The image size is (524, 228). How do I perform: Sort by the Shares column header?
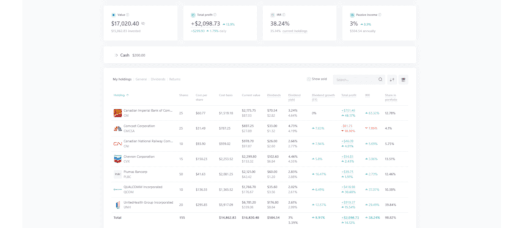(x=183, y=95)
